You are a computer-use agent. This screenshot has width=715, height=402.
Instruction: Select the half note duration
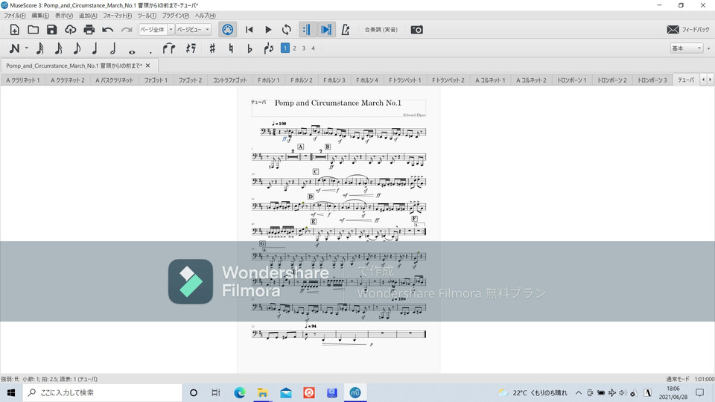[x=113, y=48]
